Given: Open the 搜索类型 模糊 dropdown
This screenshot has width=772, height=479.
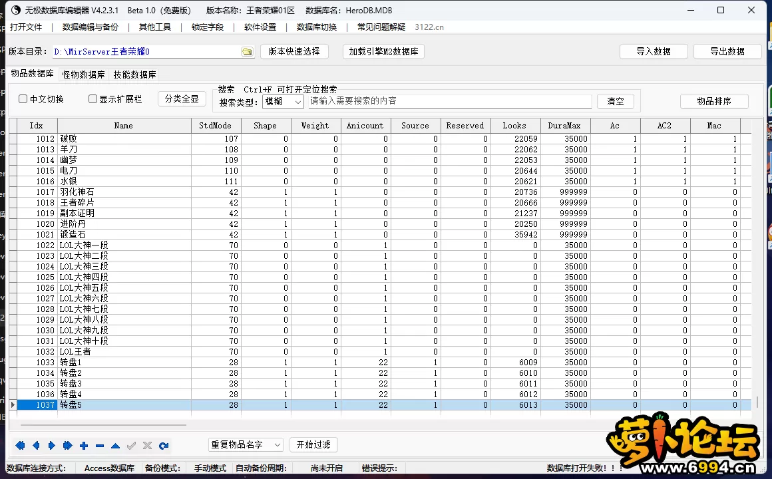Looking at the screenshot, I should point(283,101).
